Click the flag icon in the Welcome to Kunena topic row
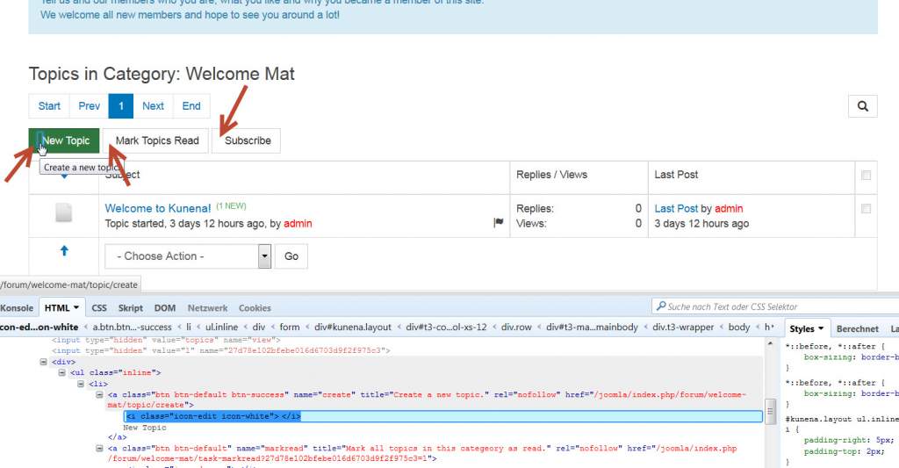 (499, 222)
